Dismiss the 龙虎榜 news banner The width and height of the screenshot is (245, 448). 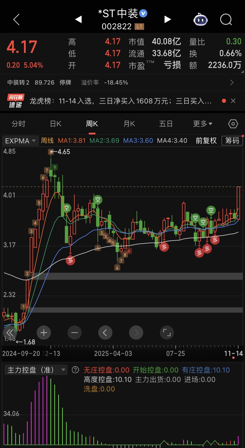click(233, 101)
